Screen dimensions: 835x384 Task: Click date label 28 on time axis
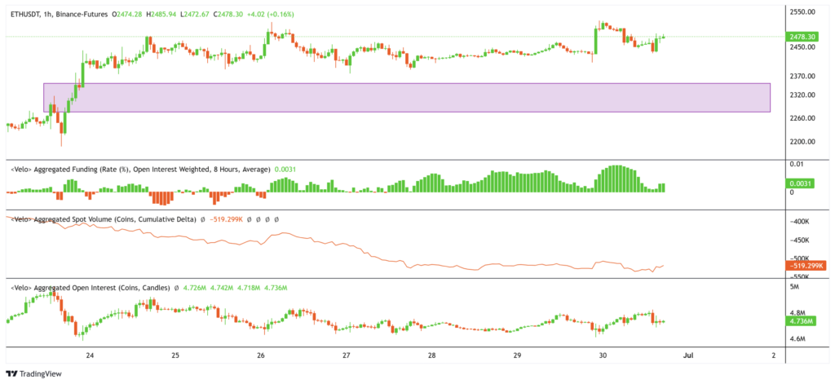(x=432, y=355)
